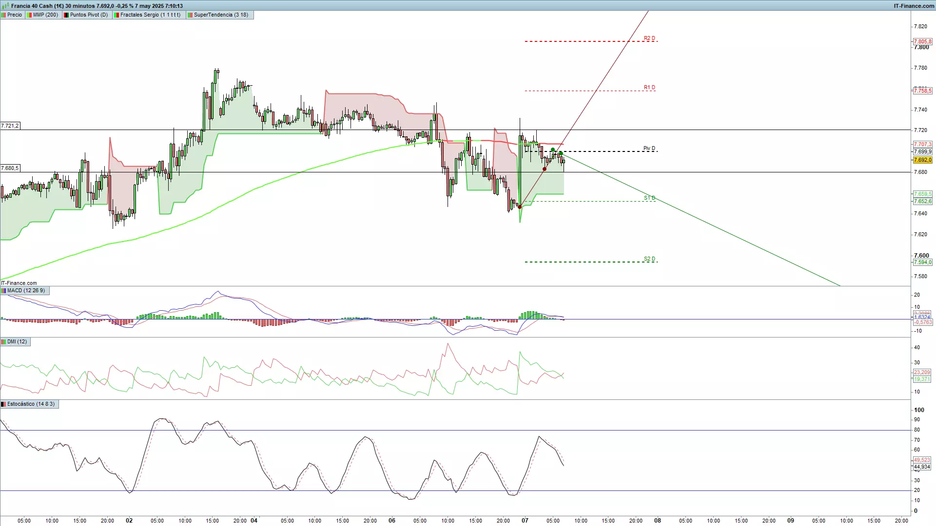This screenshot has height=526, width=936.
Task: Click the DMI value tag 19,371
Action: coord(922,379)
